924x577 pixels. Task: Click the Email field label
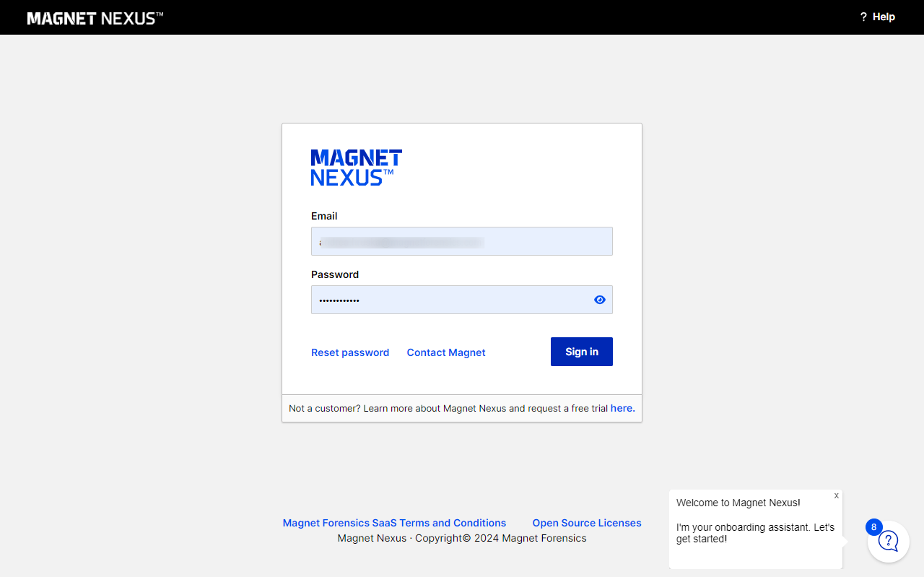[x=324, y=216]
